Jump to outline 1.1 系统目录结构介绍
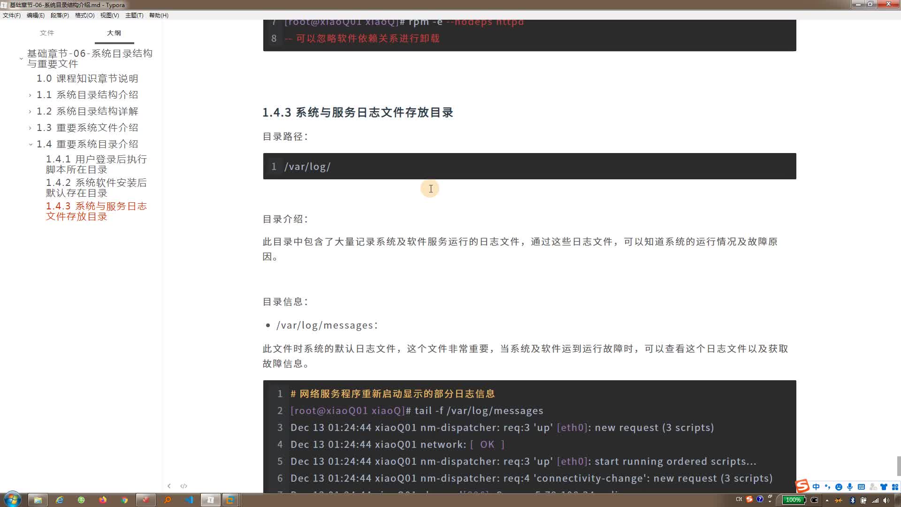The image size is (901, 507). [87, 95]
